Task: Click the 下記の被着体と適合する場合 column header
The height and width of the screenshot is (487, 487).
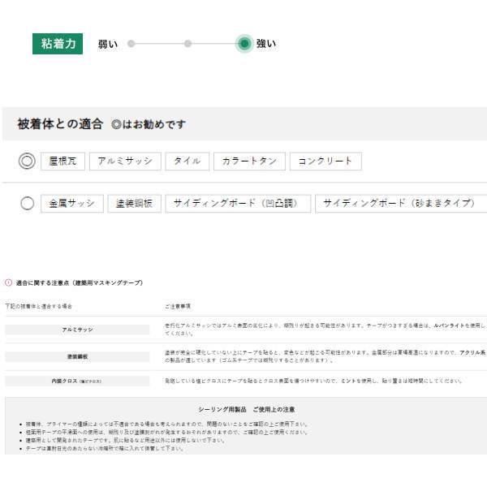Action: pyautogui.click(x=39, y=306)
